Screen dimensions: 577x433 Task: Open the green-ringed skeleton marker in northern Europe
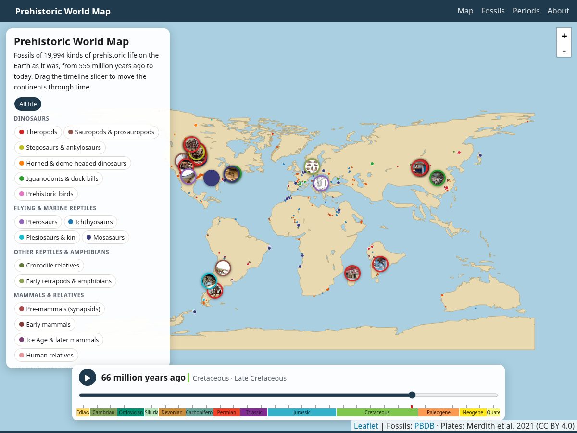(312, 166)
